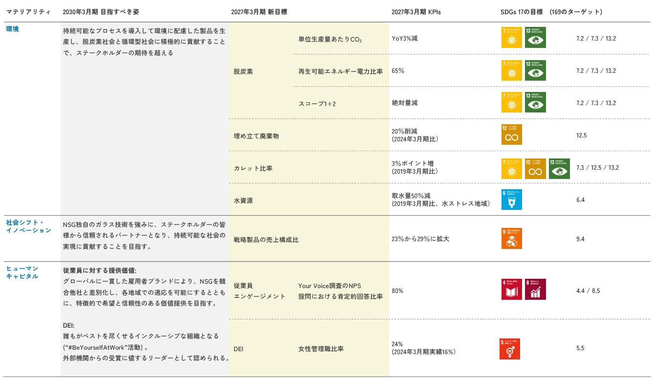Select the SDG 6 clean water icon
The height and width of the screenshot is (380, 655).
(x=512, y=200)
